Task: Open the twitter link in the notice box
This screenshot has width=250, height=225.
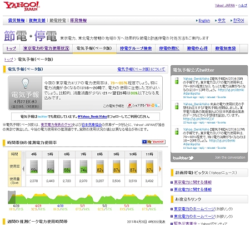Action: [x=42, y=116]
